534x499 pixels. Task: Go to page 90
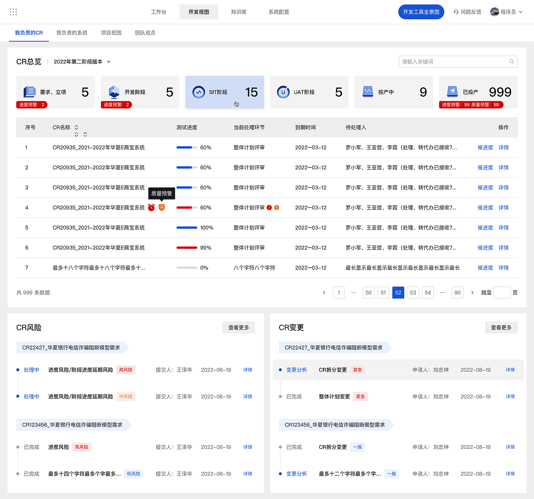point(458,293)
